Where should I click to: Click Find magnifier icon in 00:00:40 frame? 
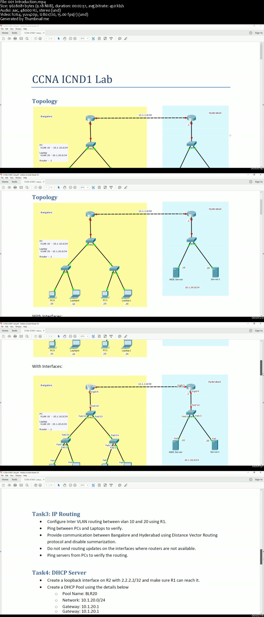27,39
